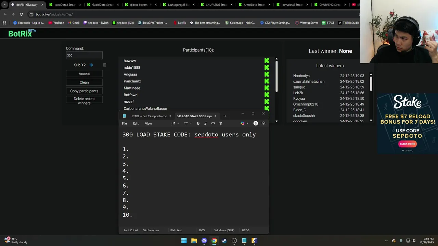Open the Notepad File menu
Image resolution: width=438 pixels, height=246 pixels.
click(x=125, y=123)
